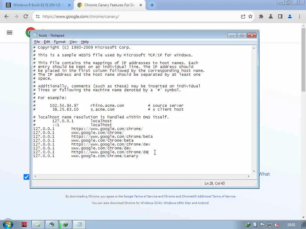
Task: Click the muted volume tray icon
Action: point(277,225)
